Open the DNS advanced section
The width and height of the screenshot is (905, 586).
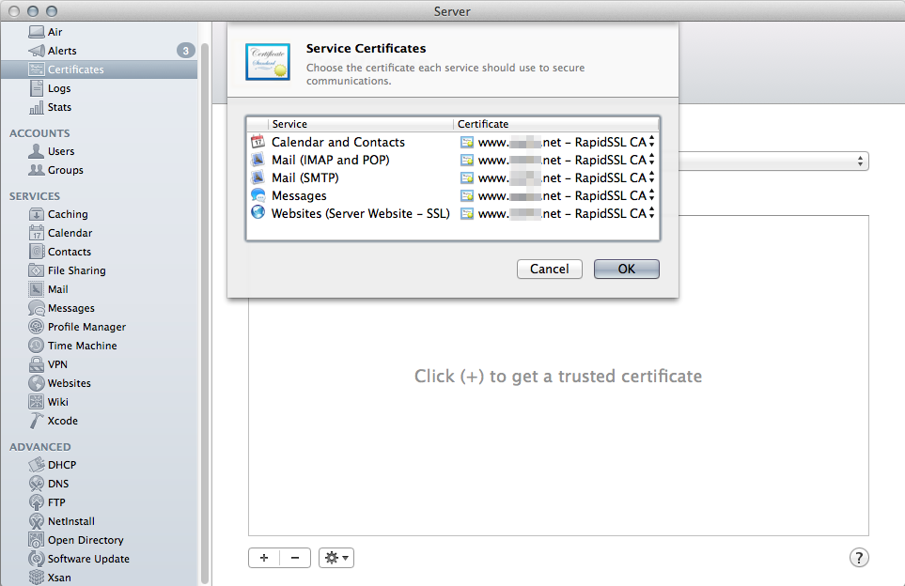pos(57,484)
